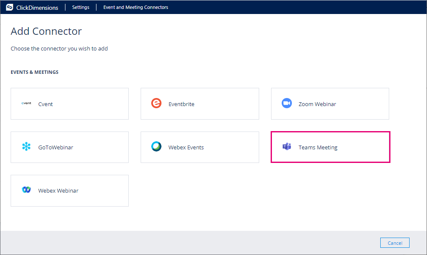427x255 pixels.
Task: Click the GoToWebinar flower icon
Action: click(26, 146)
